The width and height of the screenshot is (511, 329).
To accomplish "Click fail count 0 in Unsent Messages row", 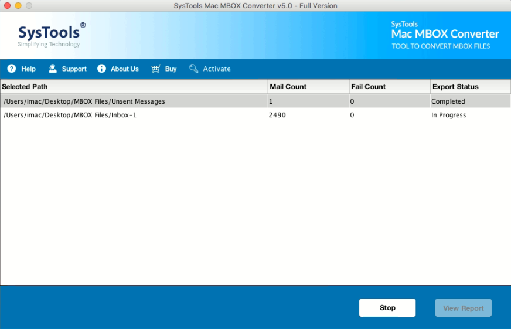I will [352, 101].
